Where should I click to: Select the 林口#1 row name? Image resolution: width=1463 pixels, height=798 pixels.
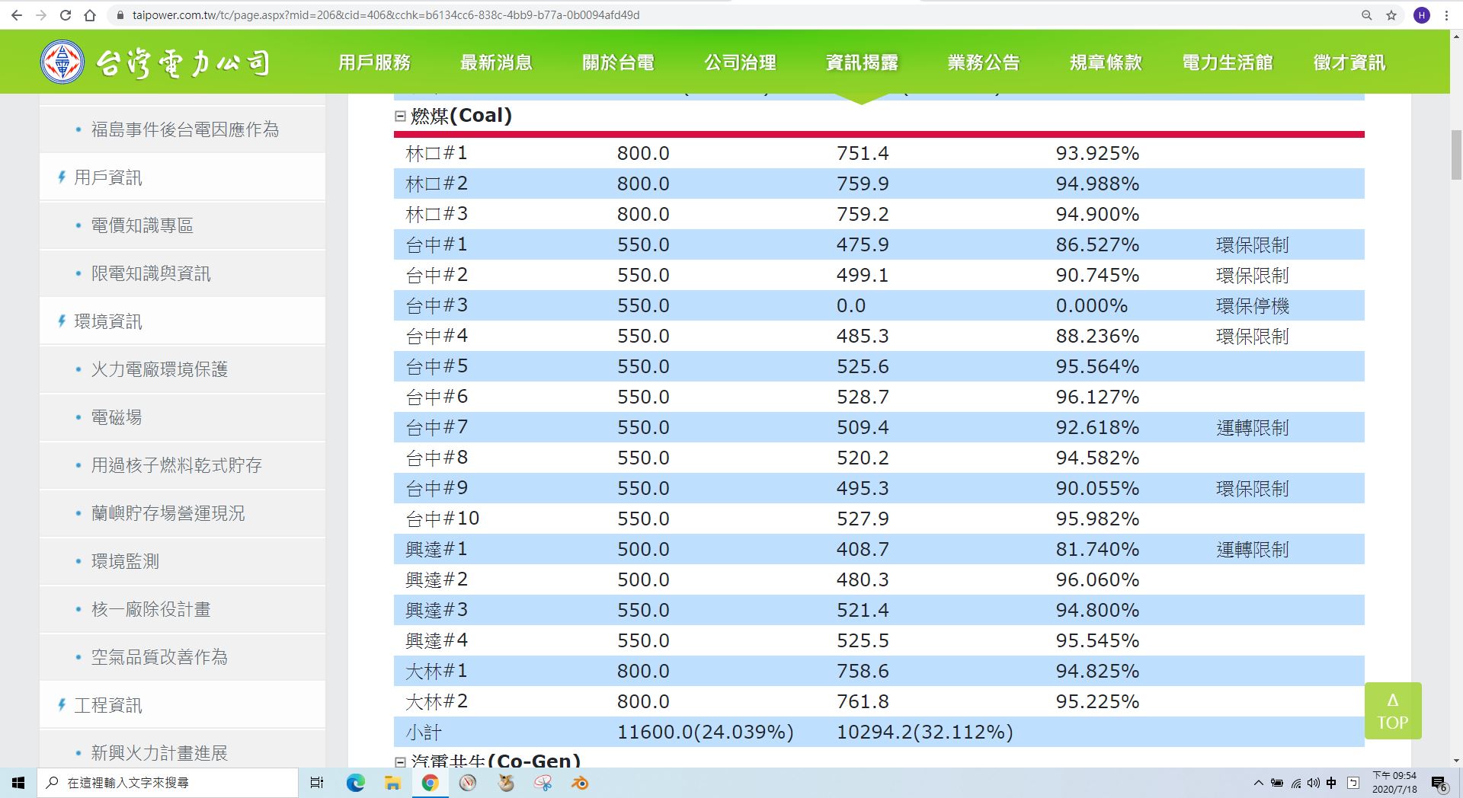coord(437,153)
